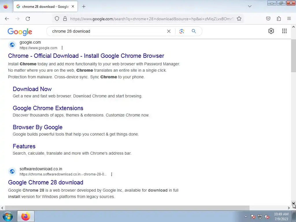Click the vertical scrollbar down arrow
The width and height of the screenshot is (296, 222).
click(293, 203)
